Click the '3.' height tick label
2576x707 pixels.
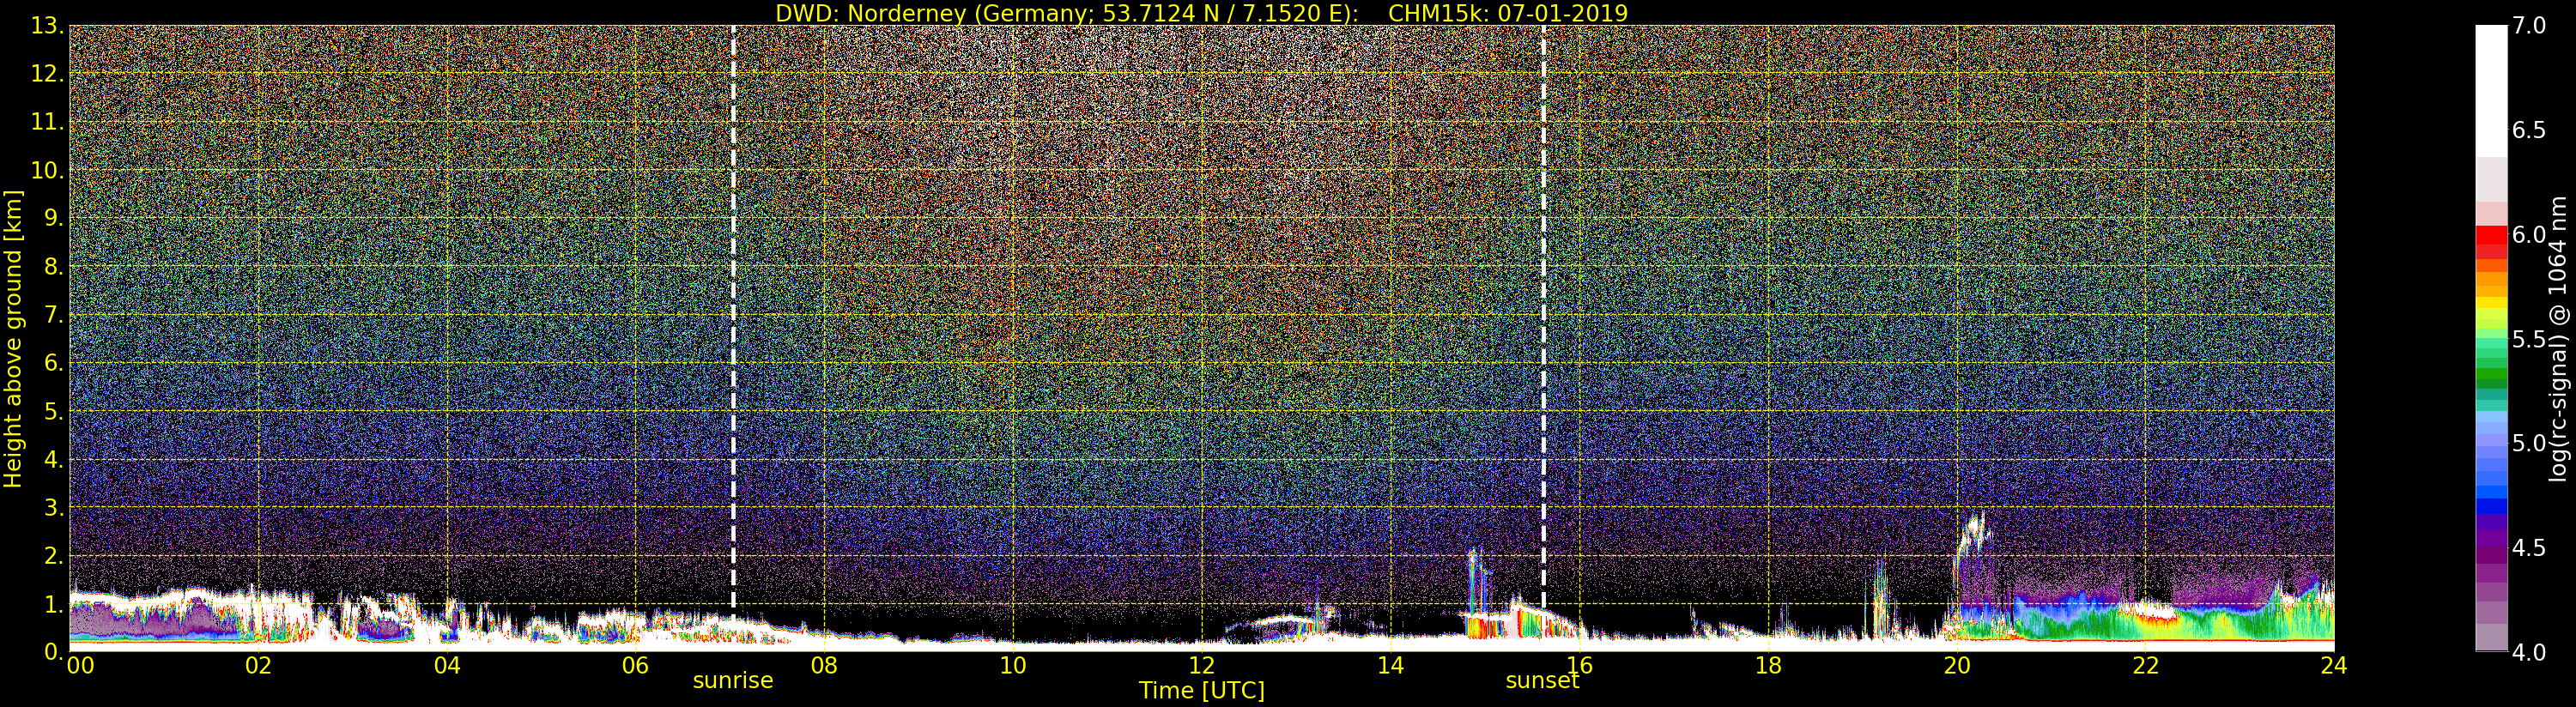click(x=54, y=507)
